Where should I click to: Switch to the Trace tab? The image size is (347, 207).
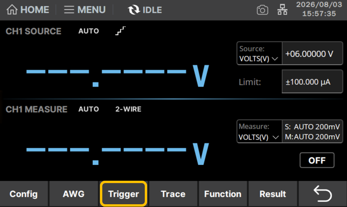pos(173,194)
